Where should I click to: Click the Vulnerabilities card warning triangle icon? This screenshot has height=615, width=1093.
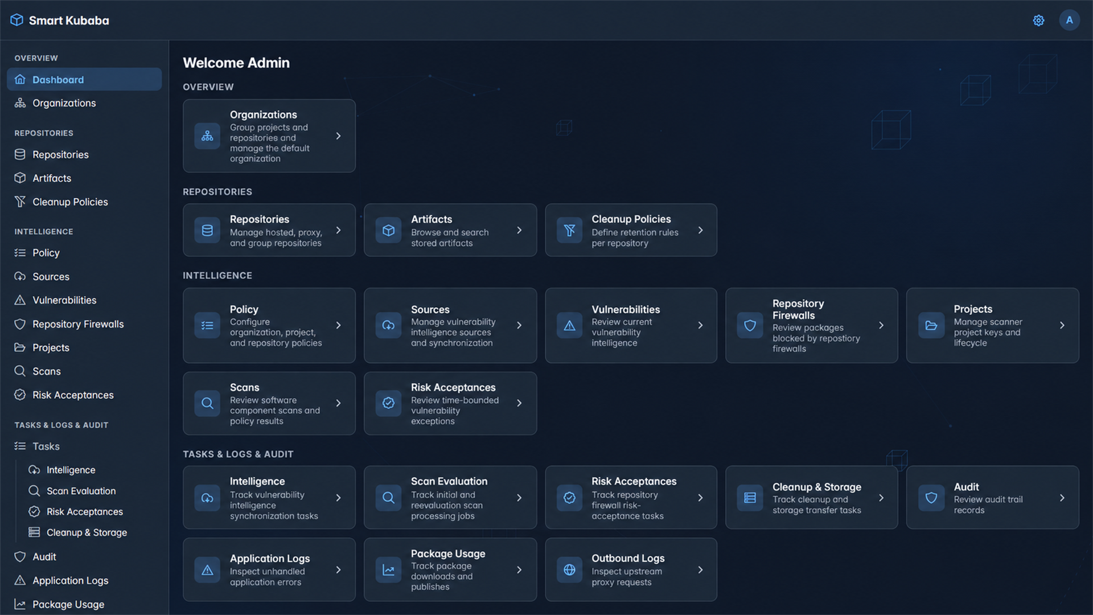point(569,326)
